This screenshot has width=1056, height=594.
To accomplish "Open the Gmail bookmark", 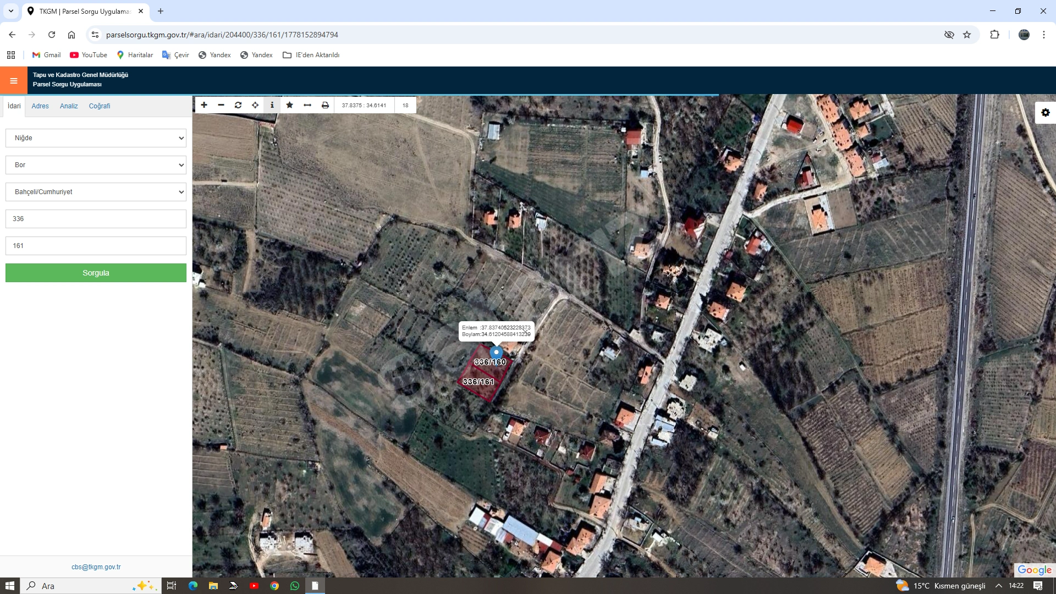I will pos(46,55).
